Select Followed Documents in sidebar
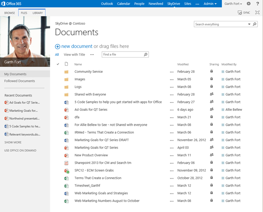Image resolution: width=263 pixels, height=212 pixels. 20,81
